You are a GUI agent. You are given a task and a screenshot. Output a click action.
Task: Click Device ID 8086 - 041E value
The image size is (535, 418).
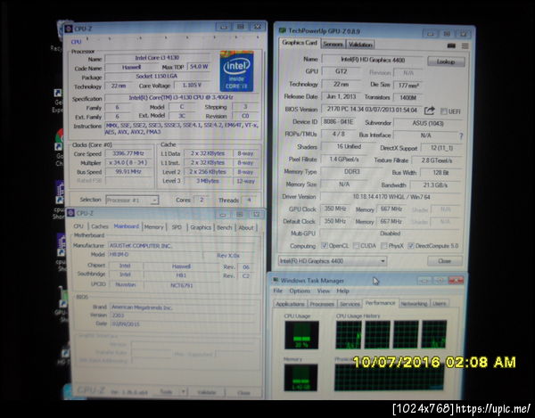[x=340, y=122]
